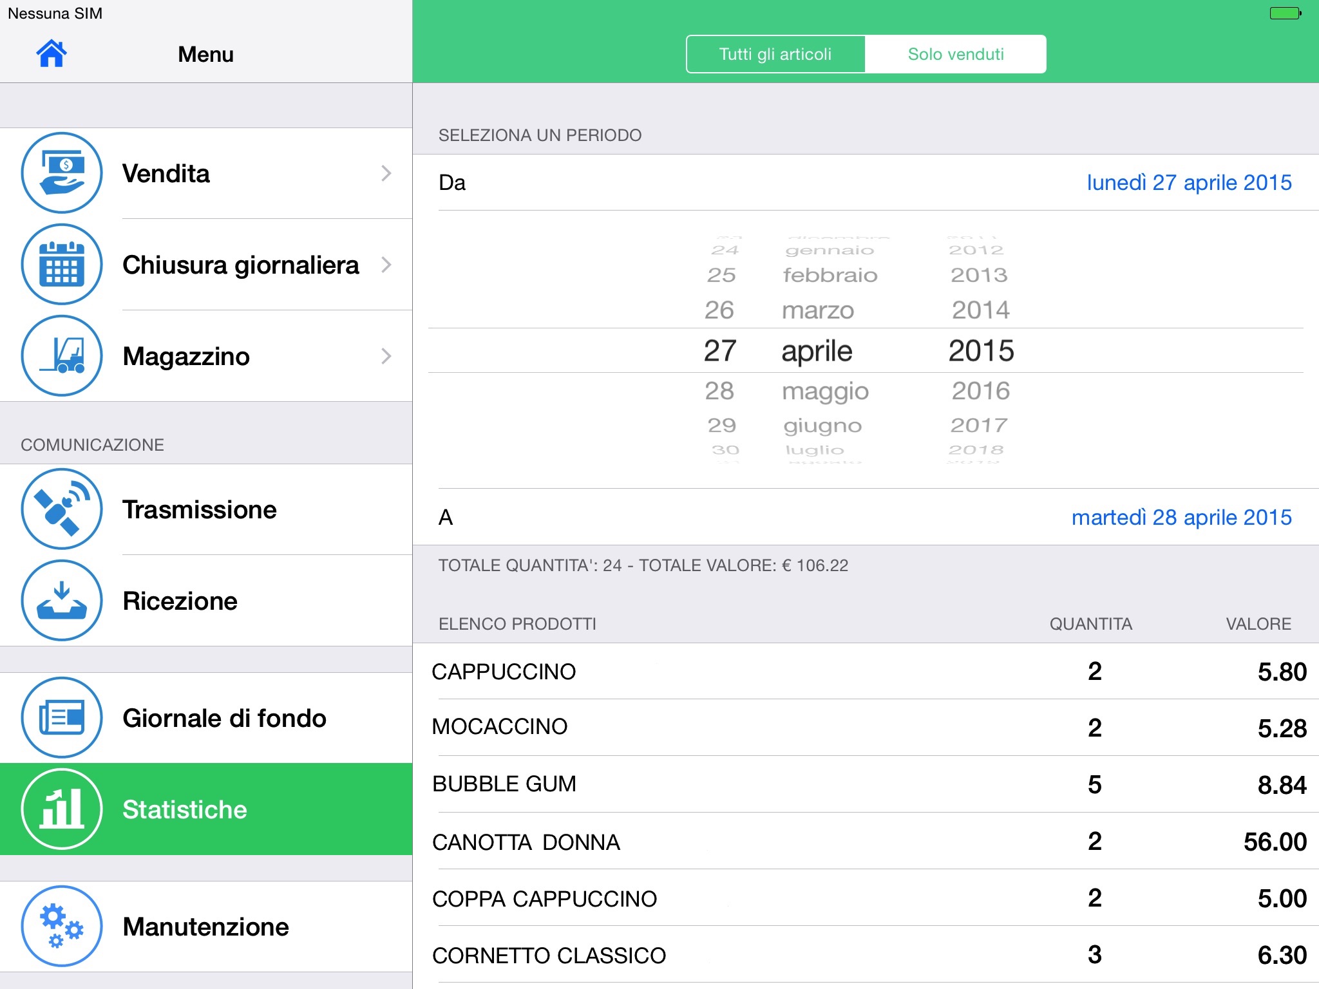Screen dimensions: 1319x989
Task: Switch to Solo venduti segment
Action: pos(956,54)
